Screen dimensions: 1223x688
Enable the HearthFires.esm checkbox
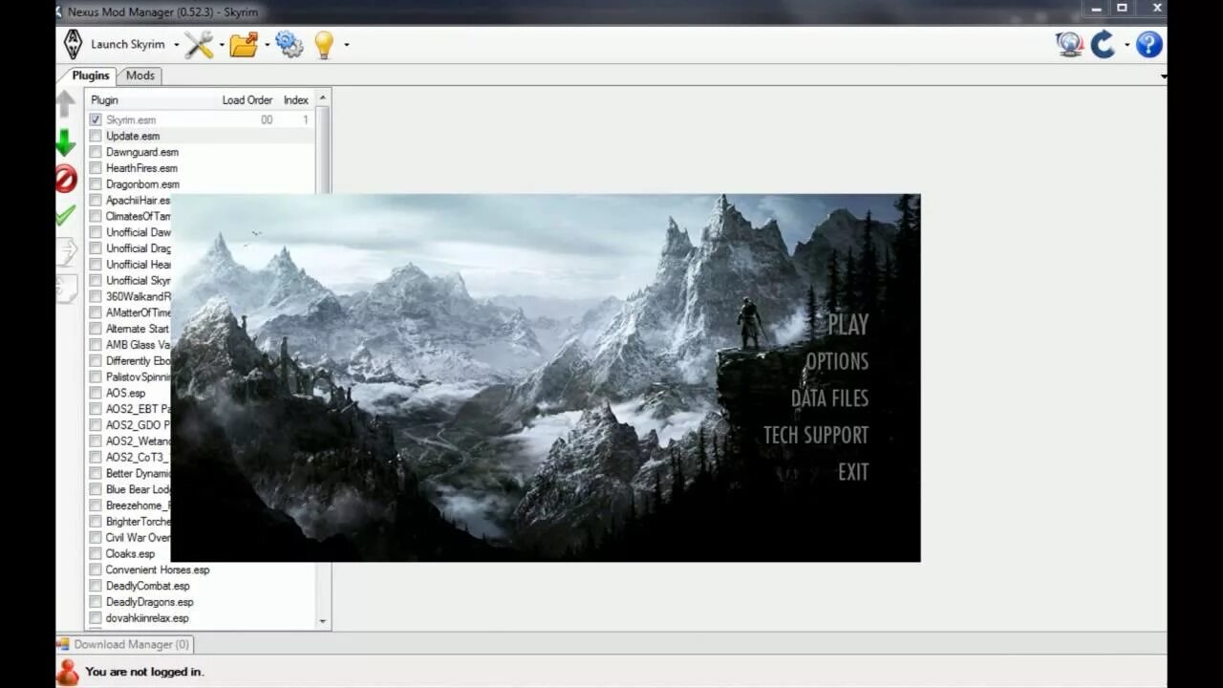pos(96,168)
